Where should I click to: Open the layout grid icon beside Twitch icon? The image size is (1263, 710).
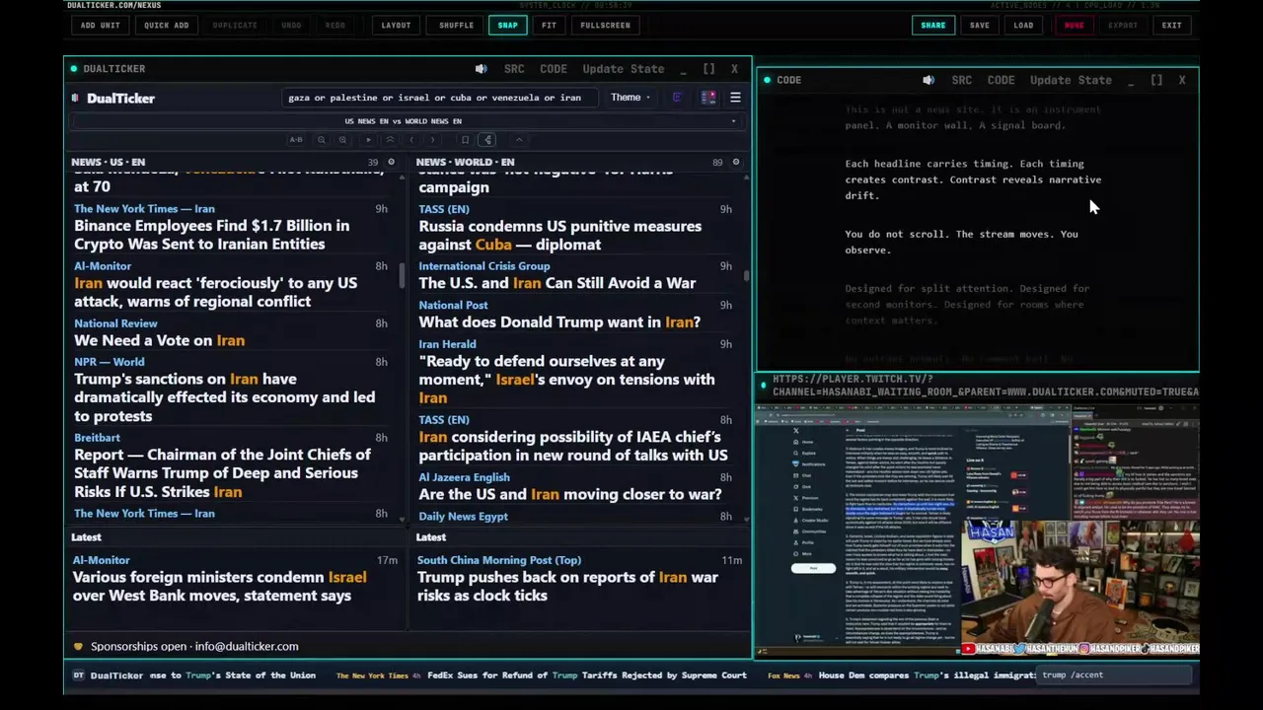coord(708,98)
